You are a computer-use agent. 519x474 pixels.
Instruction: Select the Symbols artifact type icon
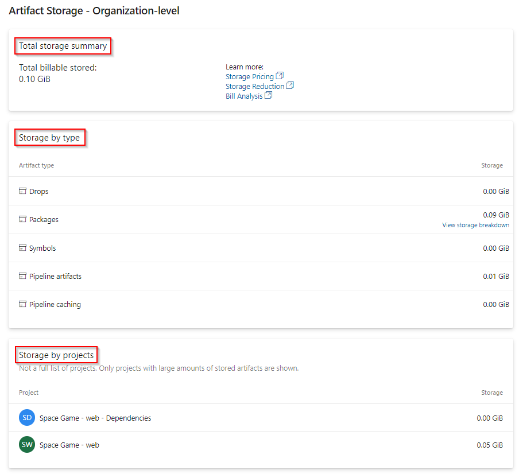point(22,247)
